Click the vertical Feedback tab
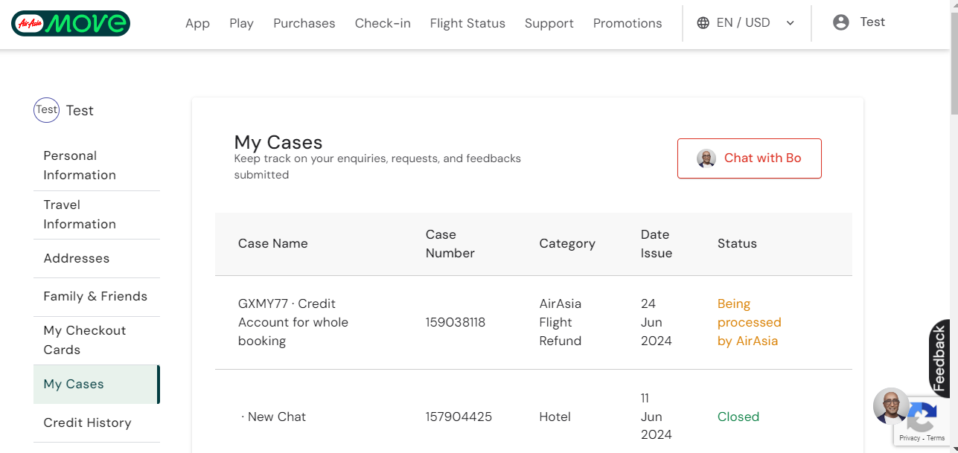Viewport: 958px width, 453px height. [x=939, y=357]
